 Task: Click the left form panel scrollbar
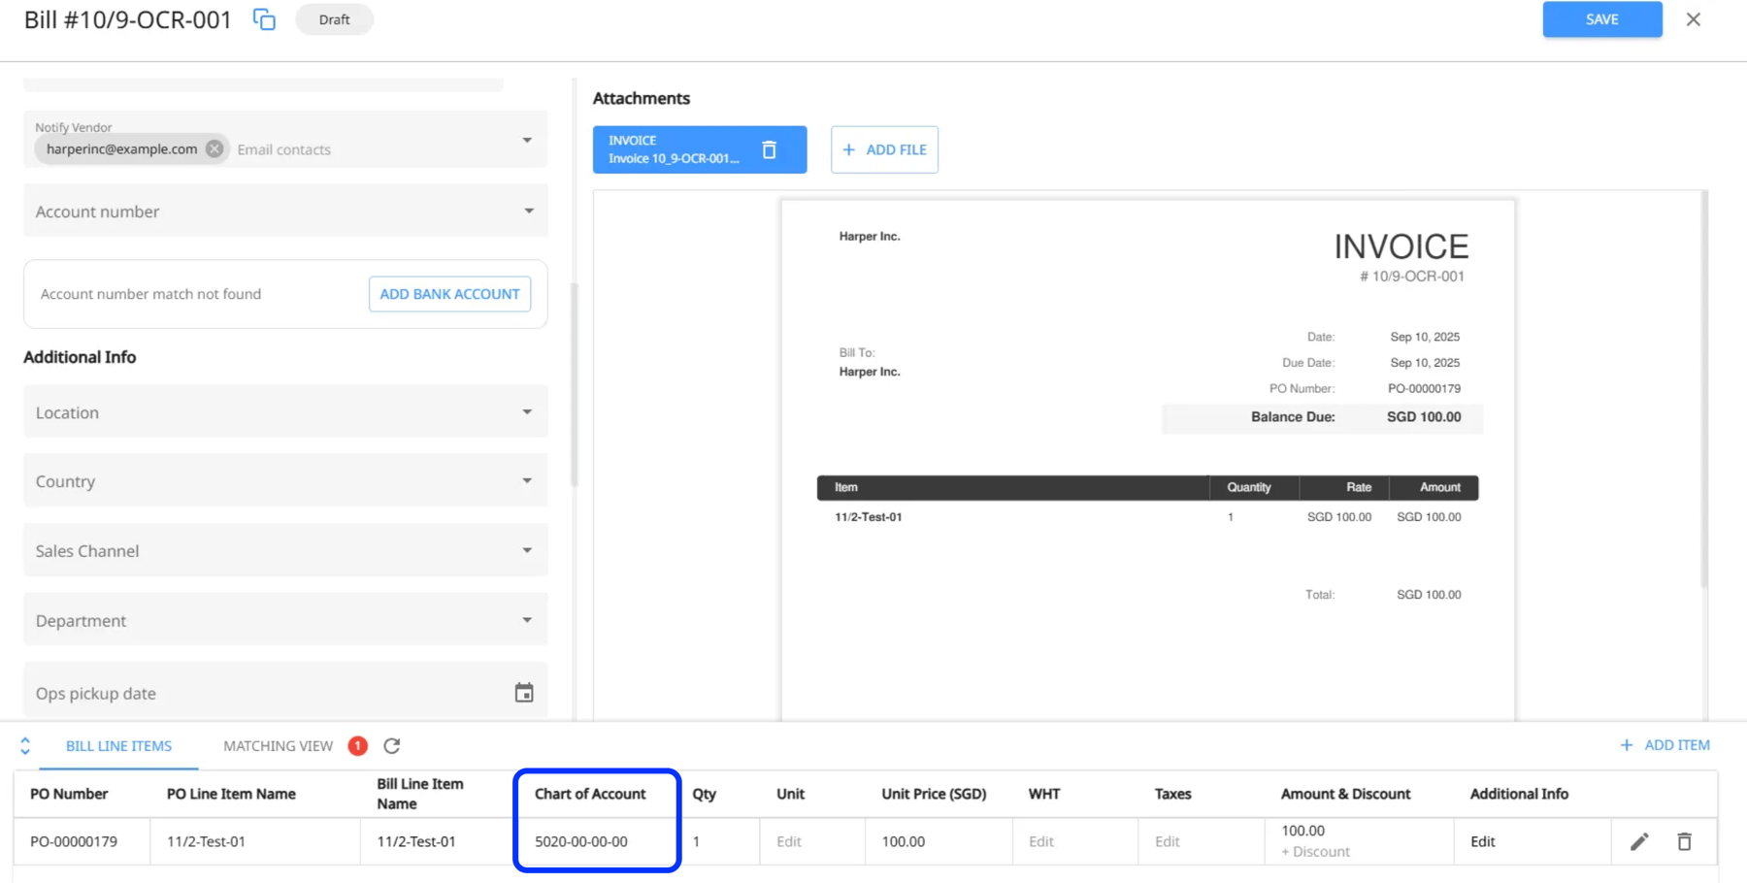pos(574,384)
